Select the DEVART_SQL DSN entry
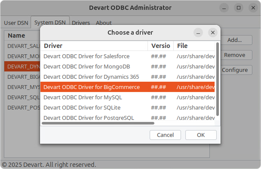 click(22, 97)
